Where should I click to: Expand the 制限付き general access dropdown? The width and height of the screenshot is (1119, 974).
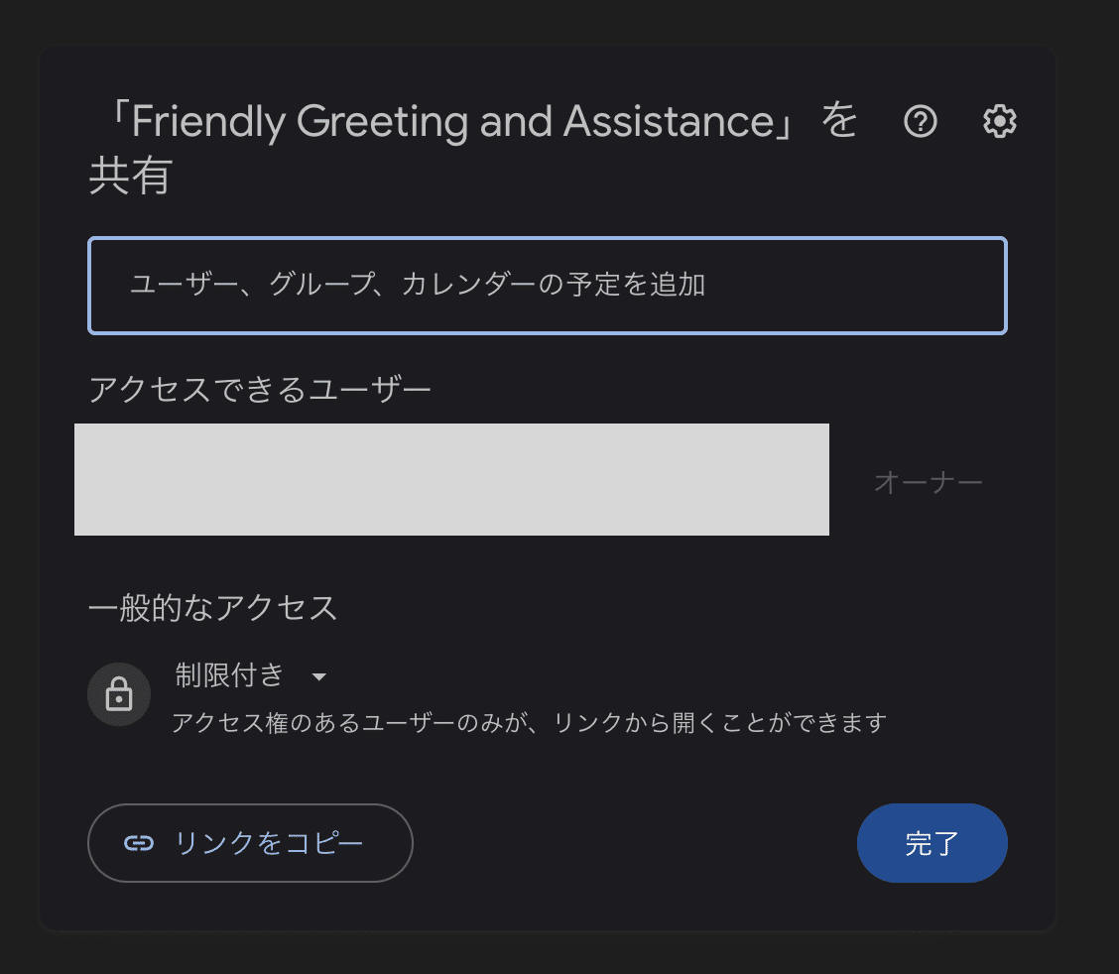point(230,676)
